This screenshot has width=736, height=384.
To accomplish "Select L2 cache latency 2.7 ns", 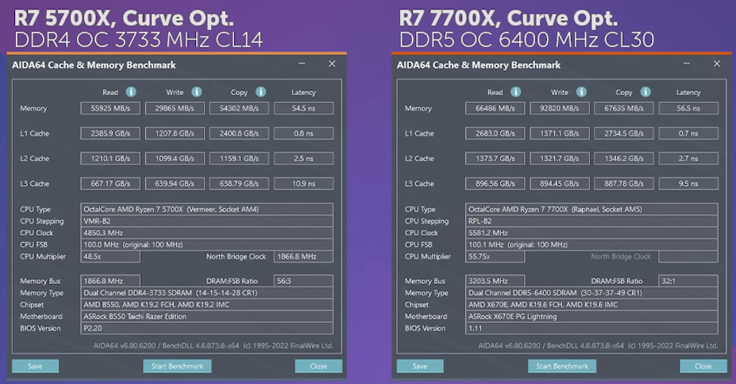I will click(x=688, y=159).
